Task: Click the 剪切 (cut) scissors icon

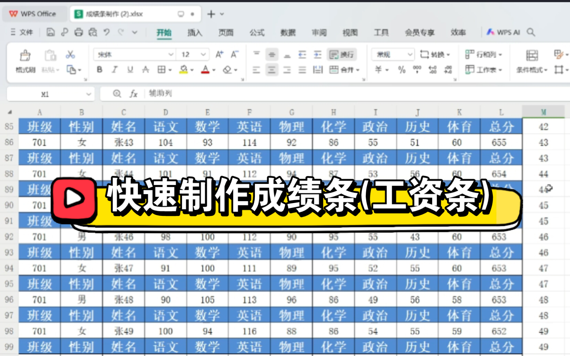Action: pyautogui.click(x=70, y=54)
